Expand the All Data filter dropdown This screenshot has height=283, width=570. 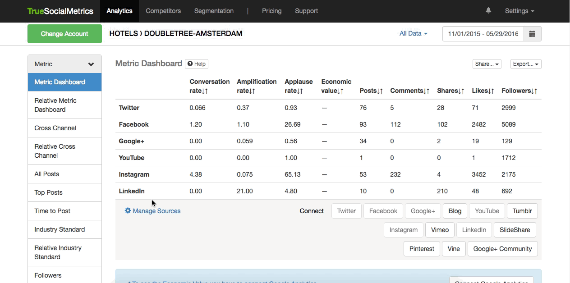413,33
